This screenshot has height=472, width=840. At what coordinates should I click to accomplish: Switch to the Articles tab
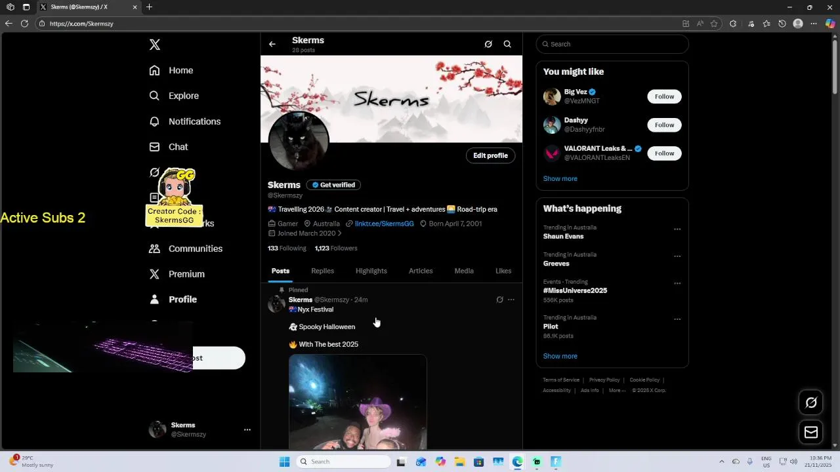click(x=421, y=271)
